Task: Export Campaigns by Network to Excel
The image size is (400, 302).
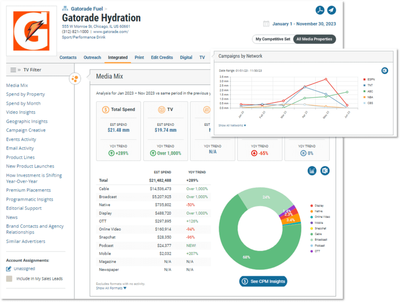Action: 385,71
